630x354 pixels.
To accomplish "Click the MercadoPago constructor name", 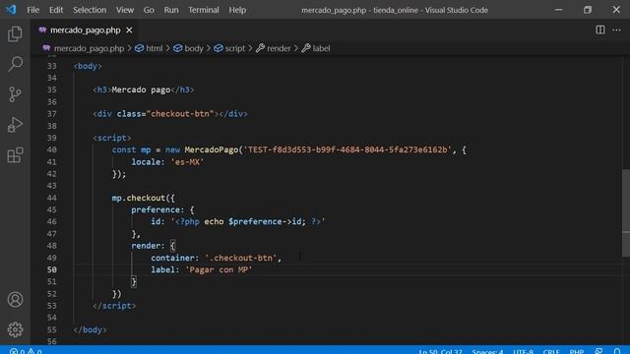I will pyautogui.click(x=212, y=149).
